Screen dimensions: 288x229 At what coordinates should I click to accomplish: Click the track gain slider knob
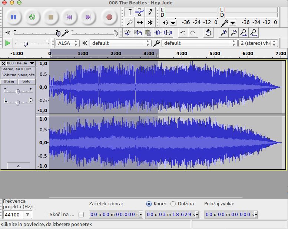17,91
